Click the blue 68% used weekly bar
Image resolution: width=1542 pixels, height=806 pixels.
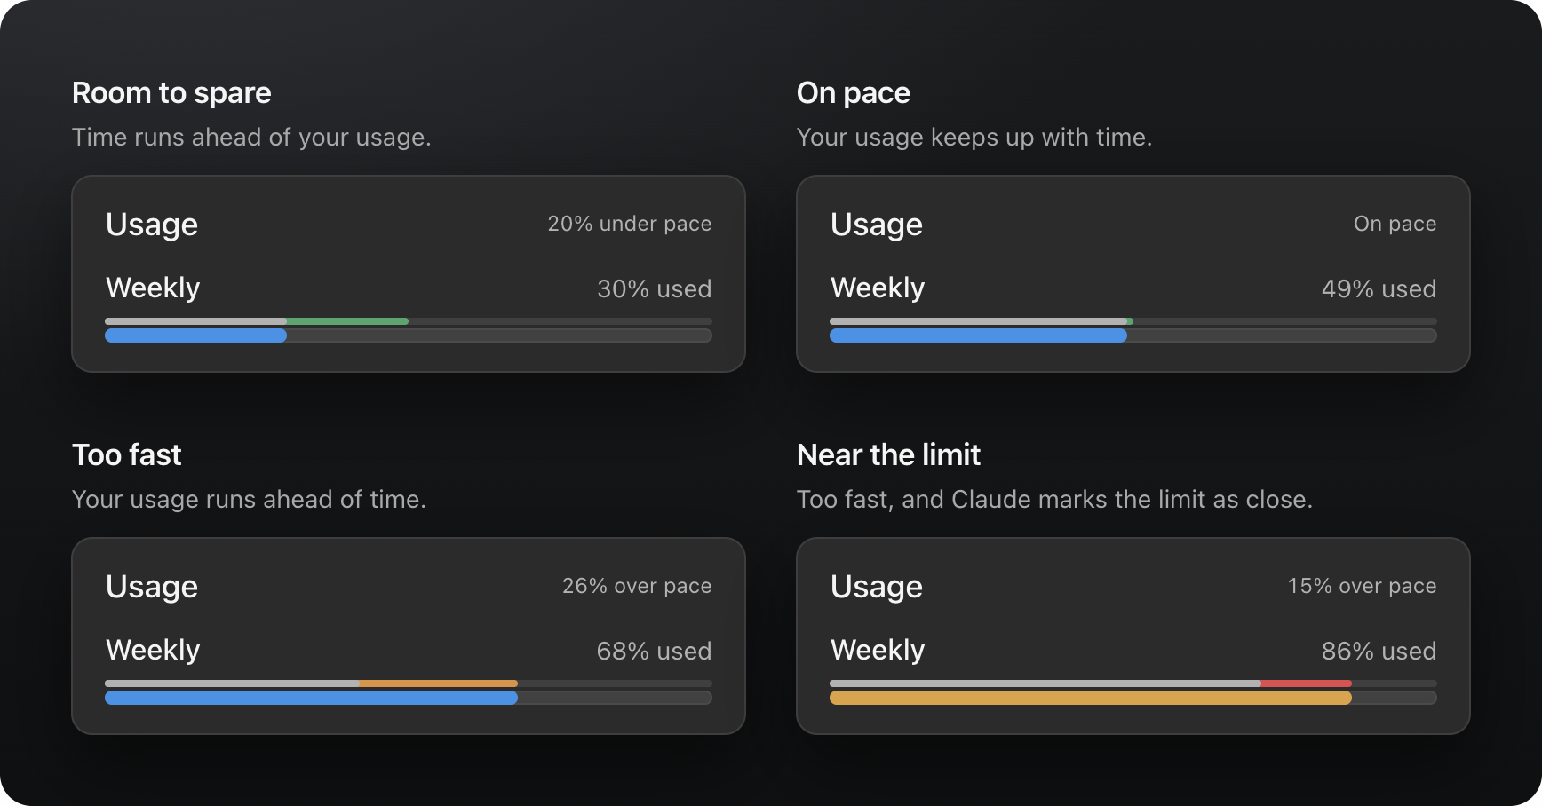tap(311, 698)
